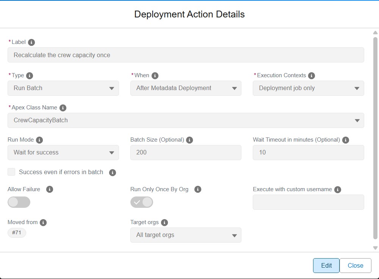379x279 pixels.
Task: Click the Target orgs info icon
Action: [x=164, y=222]
